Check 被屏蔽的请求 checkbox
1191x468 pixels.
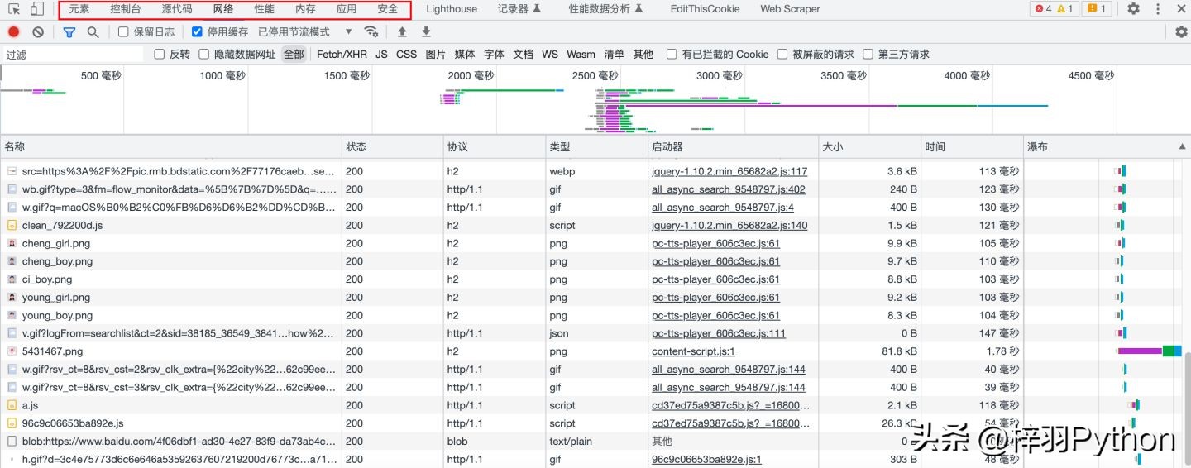tap(782, 55)
